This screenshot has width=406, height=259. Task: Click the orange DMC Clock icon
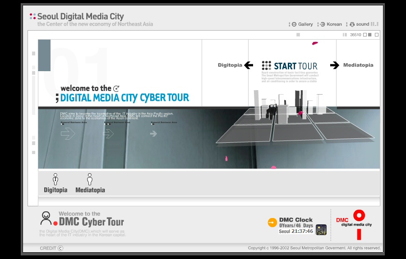point(272,223)
